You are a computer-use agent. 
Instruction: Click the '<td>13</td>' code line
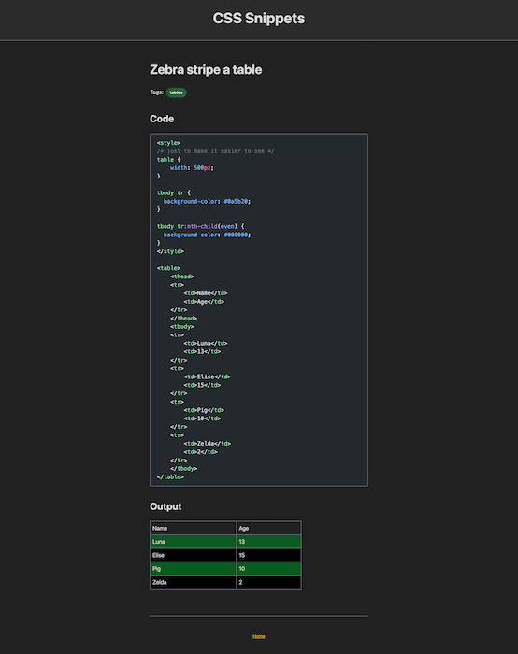click(x=202, y=351)
